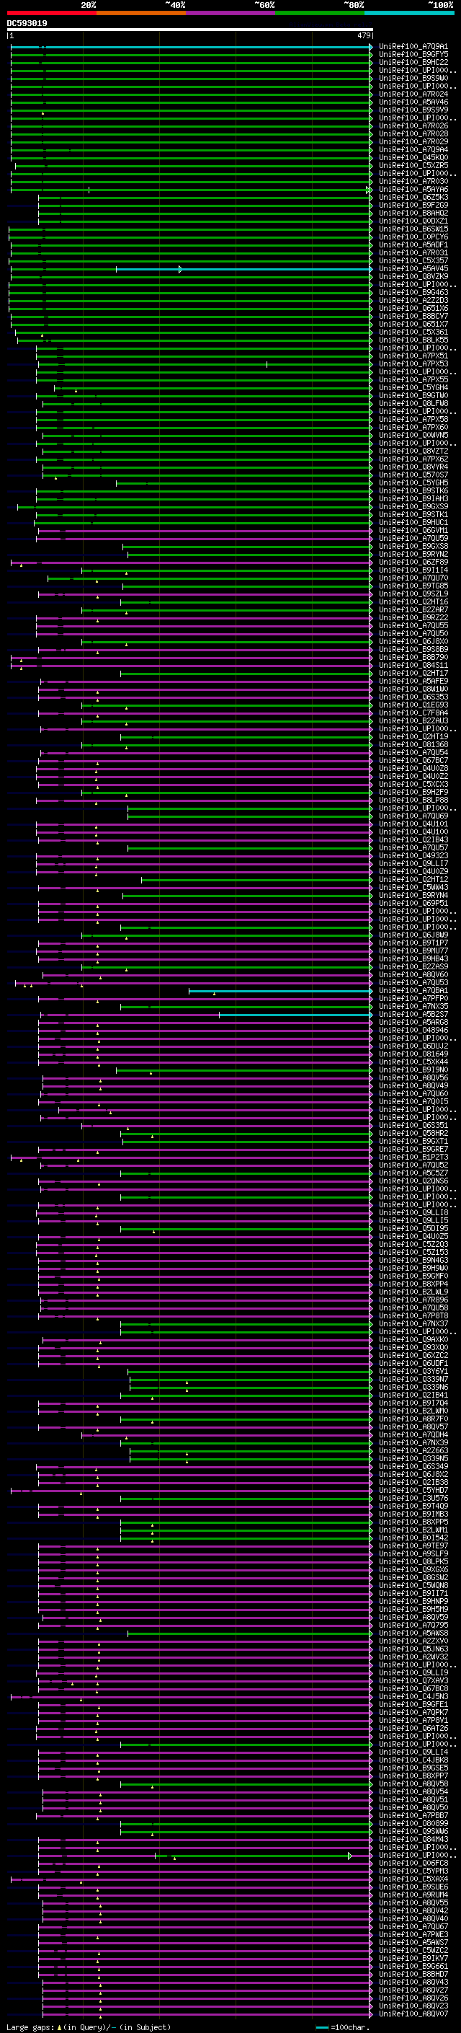Open hit UniRef100_A7QBA1
This screenshot has height=2033, width=461.
[413, 991]
